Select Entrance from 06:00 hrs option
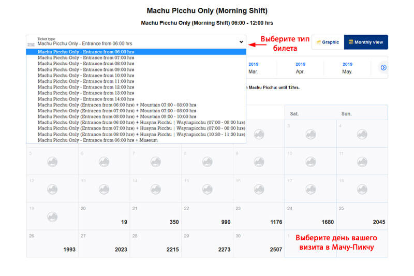The image size is (414, 276). click(x=136, y=52)
